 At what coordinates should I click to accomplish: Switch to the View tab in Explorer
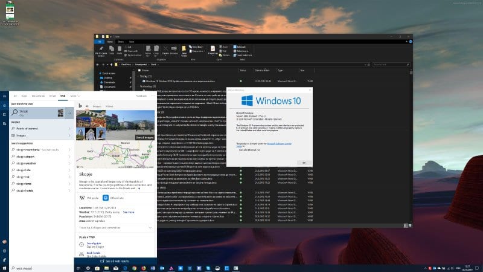(132, 42)
